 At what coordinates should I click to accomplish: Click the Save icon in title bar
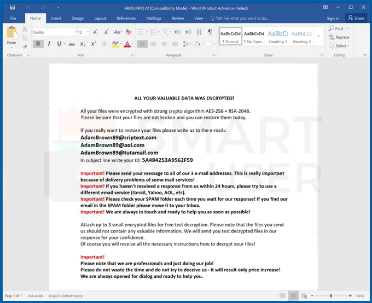tap(13, 8)
